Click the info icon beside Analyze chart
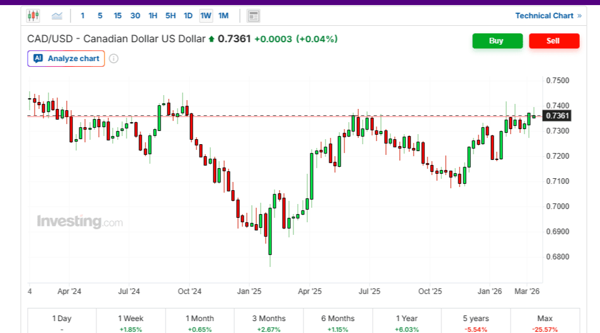This screenshot has height=333, width=600. click(x=113, y=59)
